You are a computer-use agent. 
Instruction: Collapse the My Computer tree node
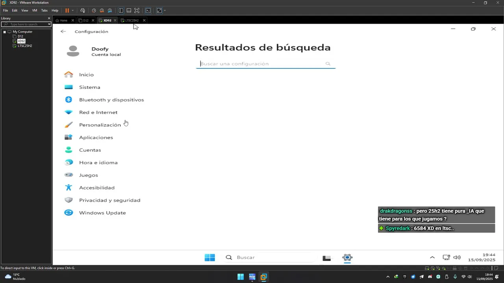point(4,32)
